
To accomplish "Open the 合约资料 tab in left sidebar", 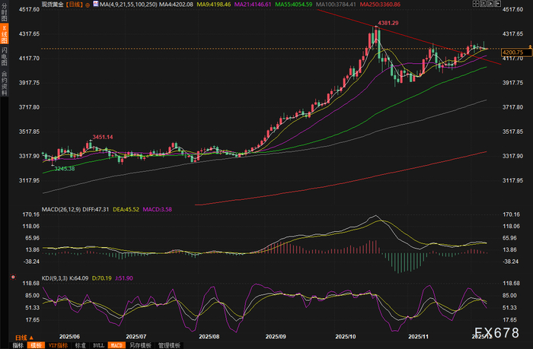I will pyautogui.click(x=4, y=82).
